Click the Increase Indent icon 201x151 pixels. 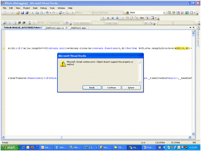point(24,23)
